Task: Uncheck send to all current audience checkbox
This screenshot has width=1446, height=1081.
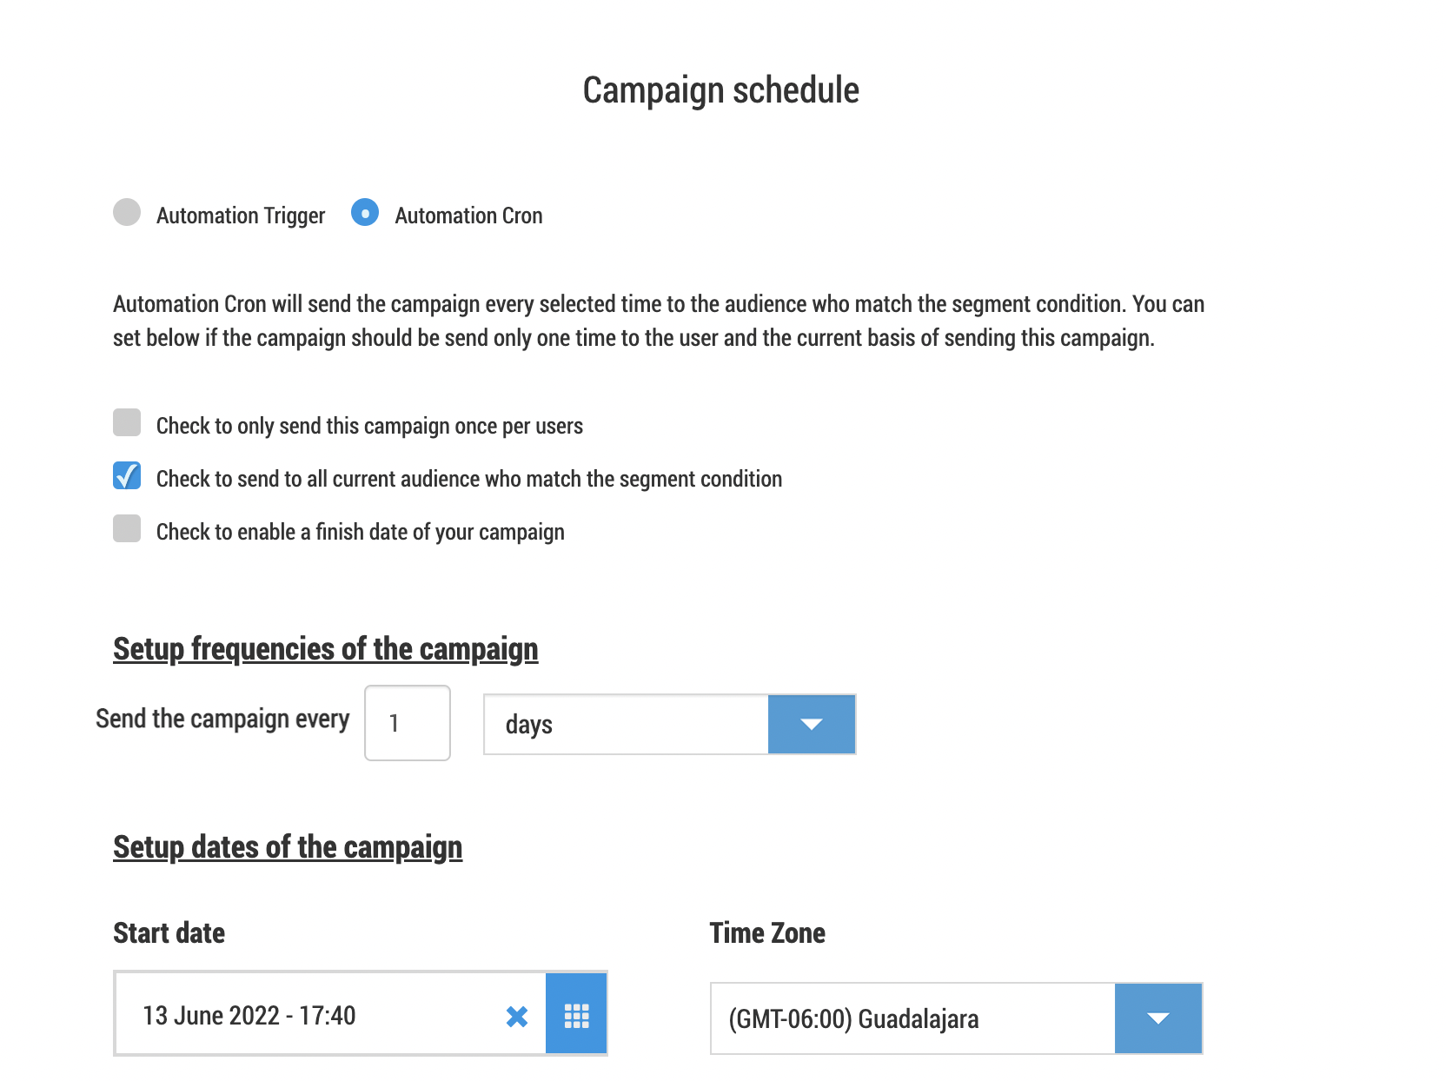Action: [x=127, y=475]
